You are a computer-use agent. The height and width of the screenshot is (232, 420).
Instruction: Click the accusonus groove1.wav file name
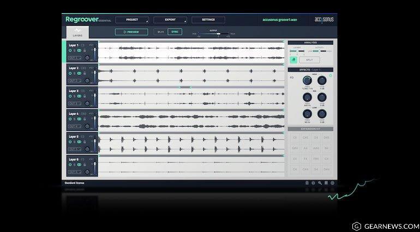pos(280,20)
